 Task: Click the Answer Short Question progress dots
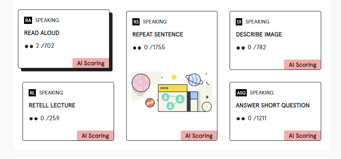pos(241,119)
